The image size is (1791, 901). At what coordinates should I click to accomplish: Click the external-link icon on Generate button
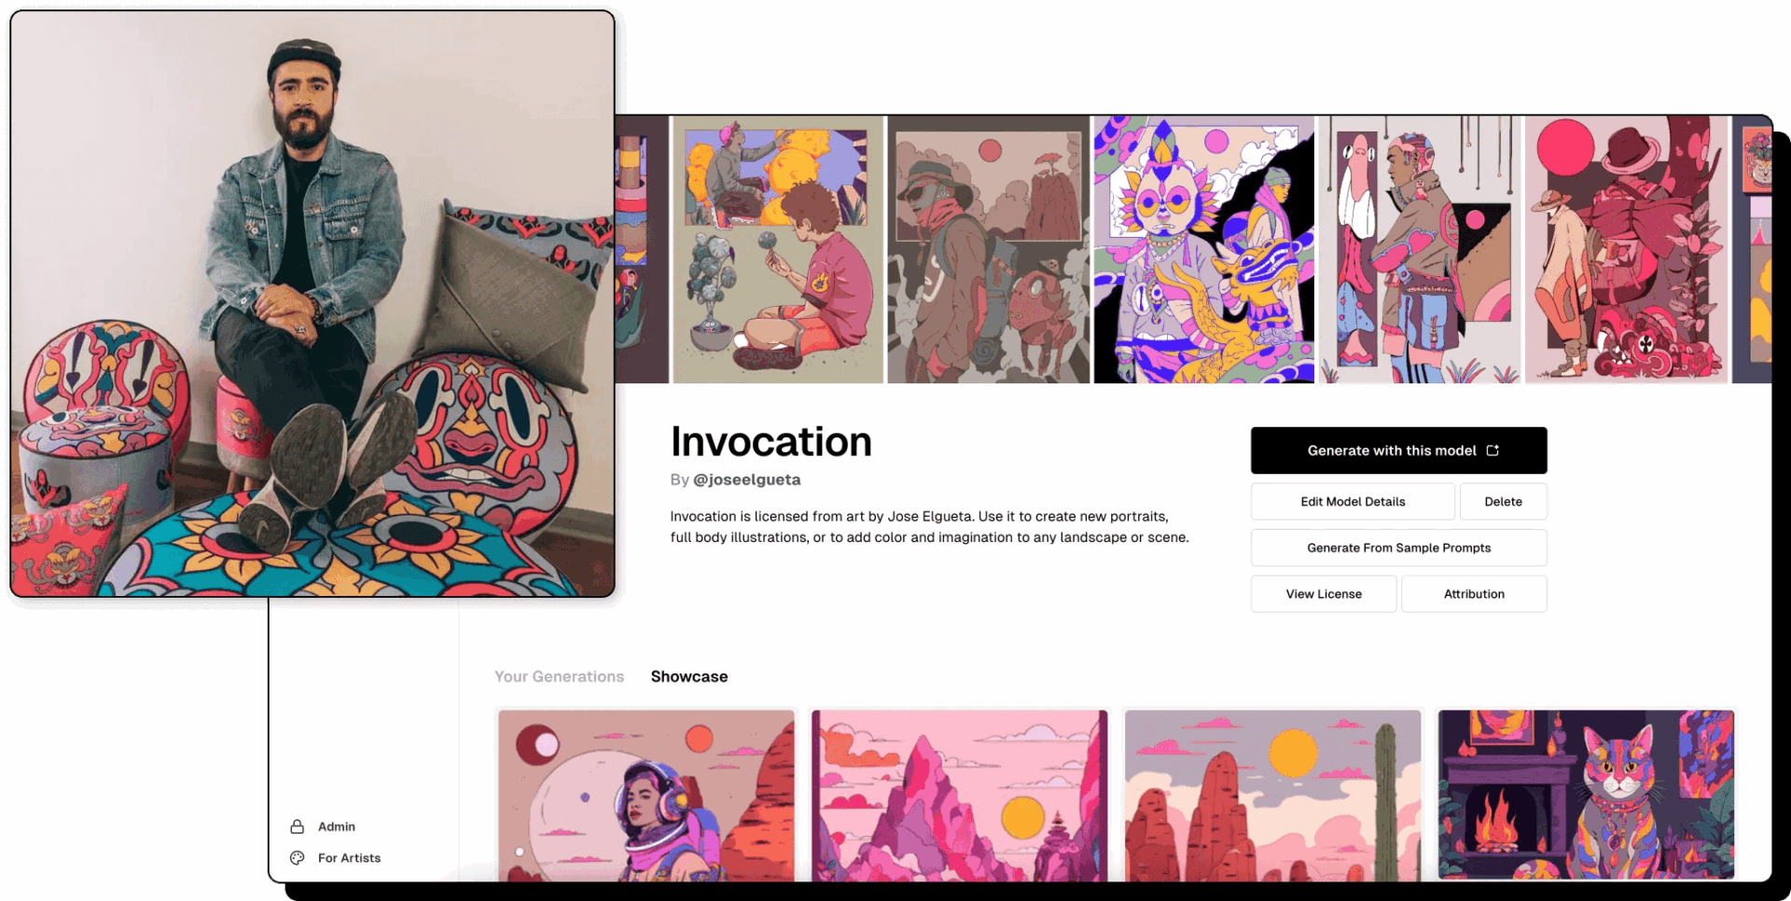point(1492,450)
